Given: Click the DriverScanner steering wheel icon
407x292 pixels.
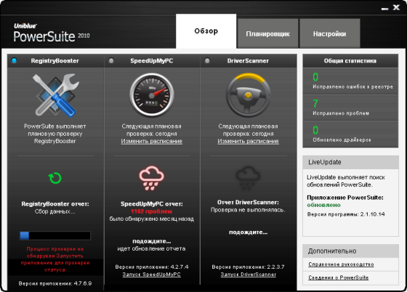Looking at the screenshot, I should tap(248, 95).
